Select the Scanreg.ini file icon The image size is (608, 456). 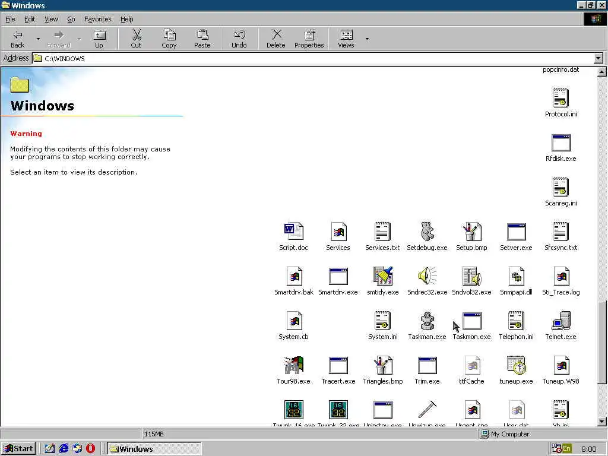[x=560, y=187]
